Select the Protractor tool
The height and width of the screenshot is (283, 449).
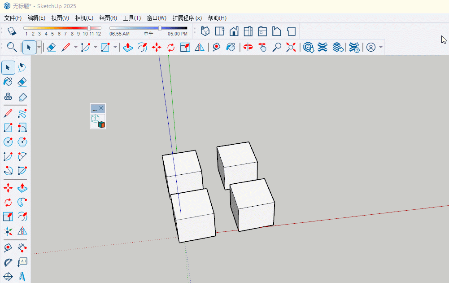[8, 262]
